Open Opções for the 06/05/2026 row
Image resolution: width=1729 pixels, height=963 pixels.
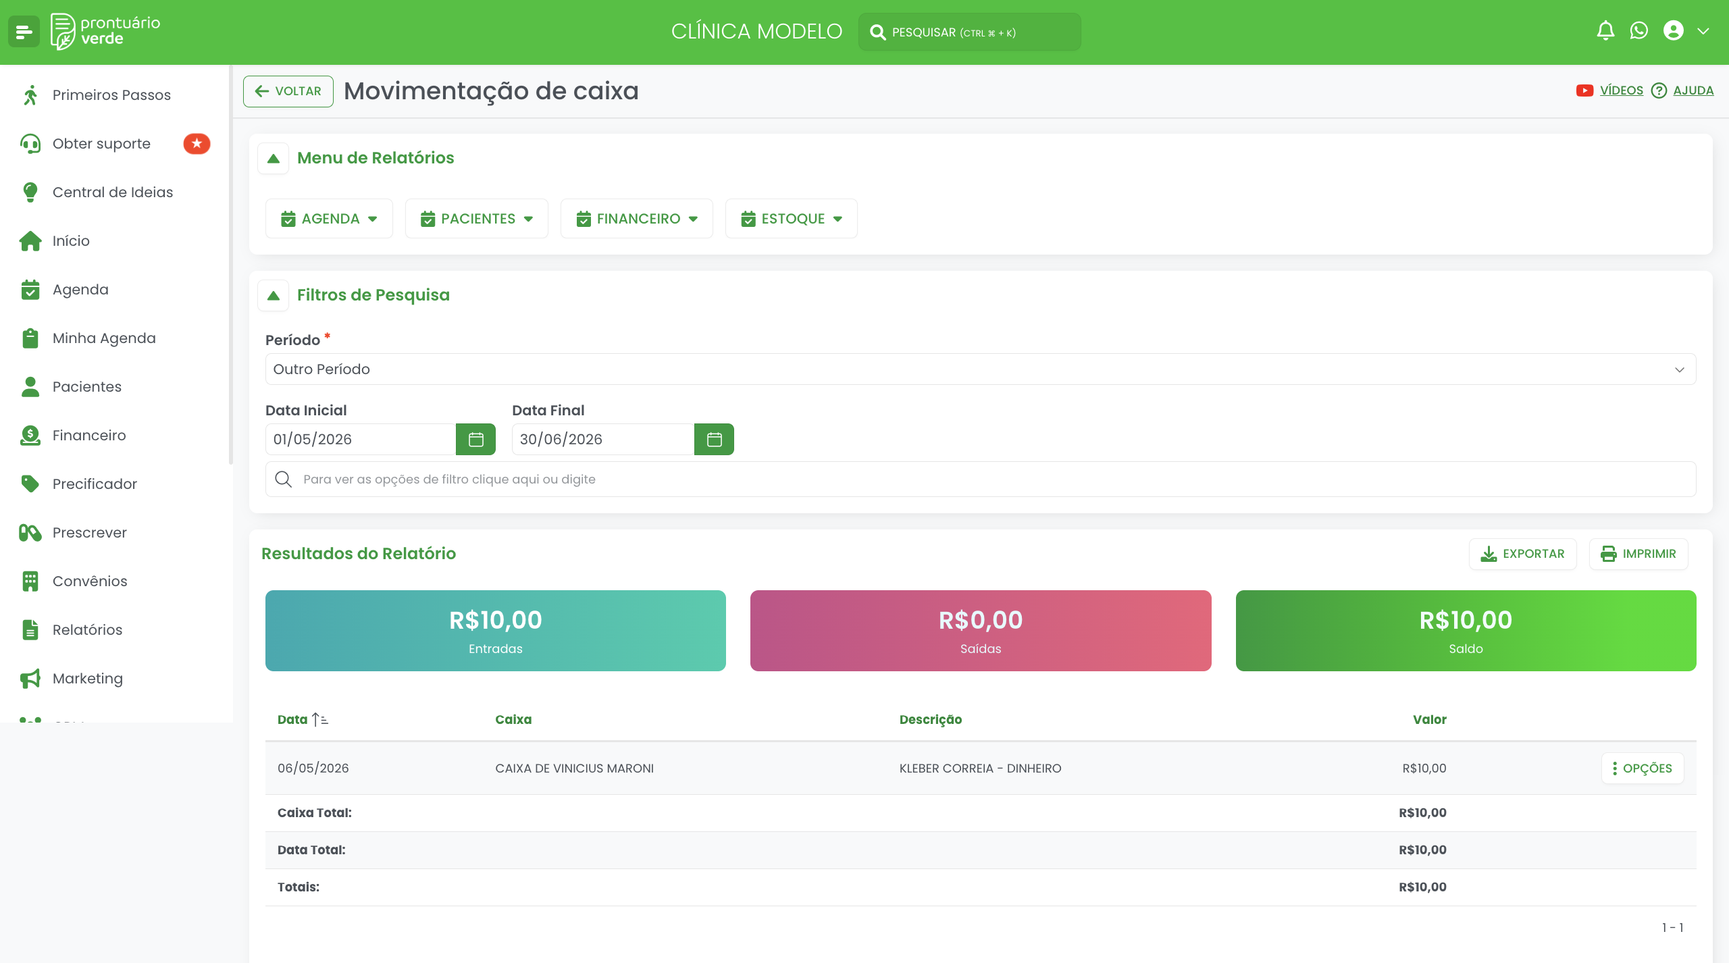[x=1643, y=769]
